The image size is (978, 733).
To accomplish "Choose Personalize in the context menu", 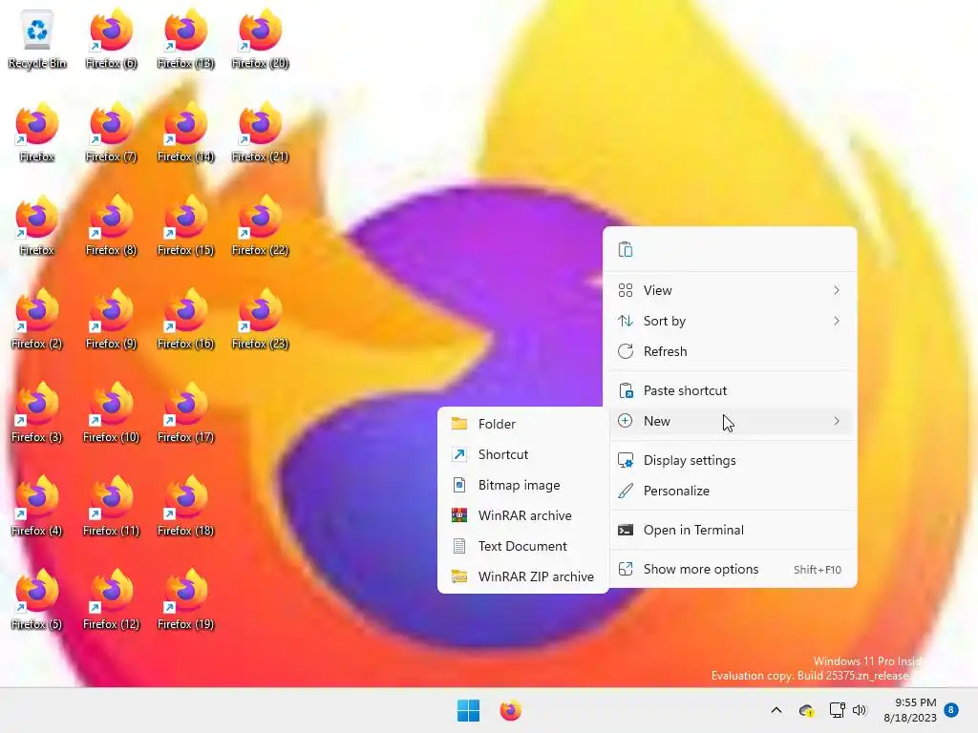I will pos(729,492).
